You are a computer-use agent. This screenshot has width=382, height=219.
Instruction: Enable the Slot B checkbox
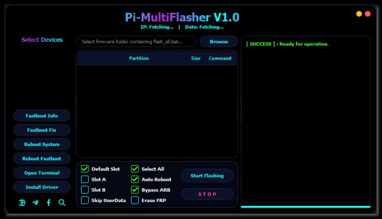tap(85, 190)
